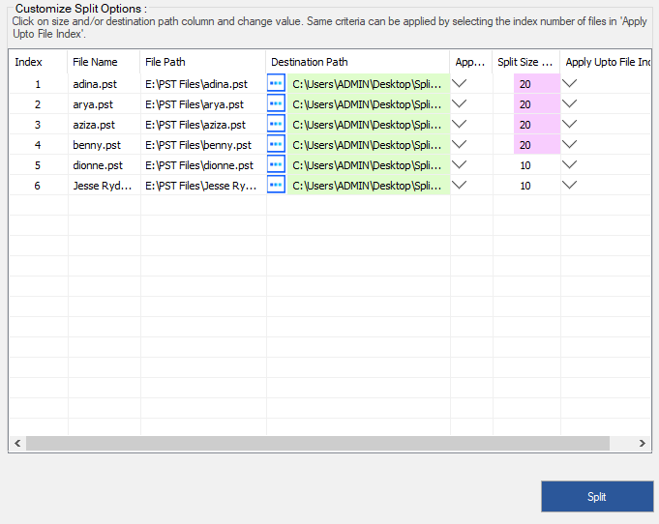Viewport: 659px width, 524px height.
Task: Click file path E:\PST Files\Jesse Ry...
Action: coord(201,186)
